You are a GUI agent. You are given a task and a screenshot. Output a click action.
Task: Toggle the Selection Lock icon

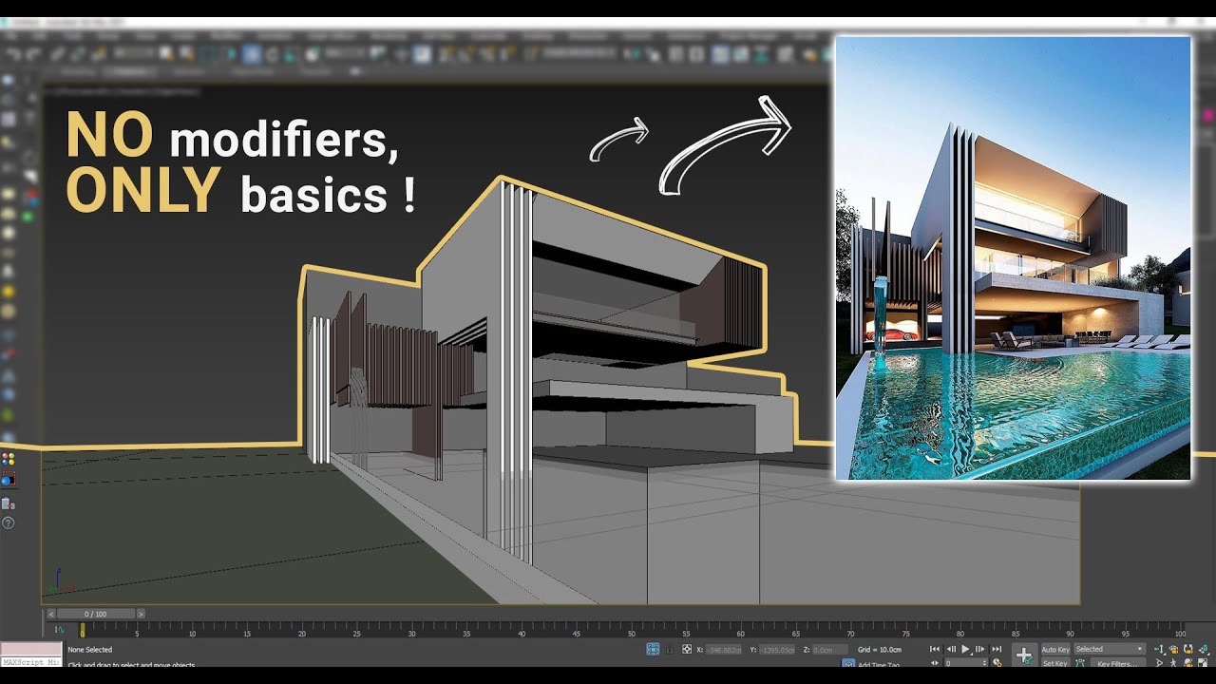point(670,650)
